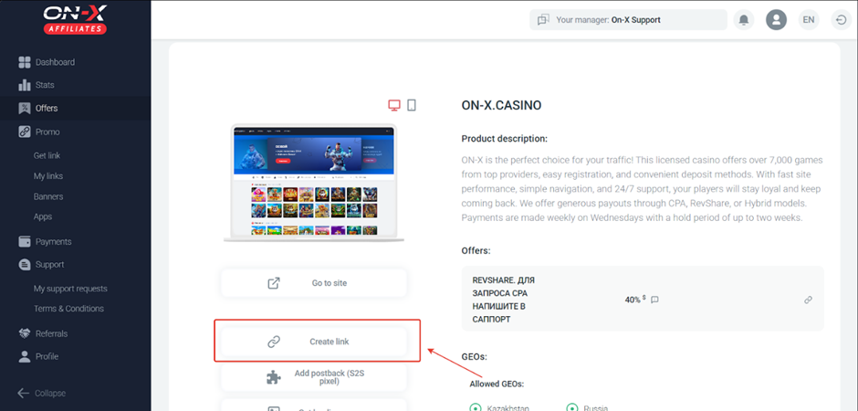The image size is (858, 411).
Task: Click the Support chat bubble icon
Action: pos(24,265)
